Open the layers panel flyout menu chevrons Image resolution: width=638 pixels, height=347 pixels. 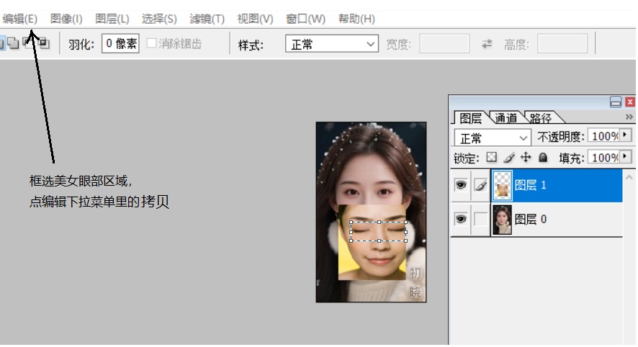(629, 117)
